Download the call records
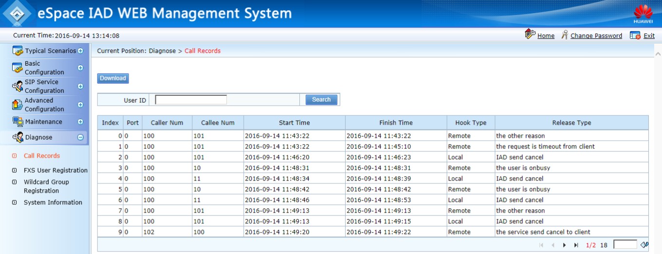Image resolution: width=662 pixels, height=254 pixels. coord(113,78)
